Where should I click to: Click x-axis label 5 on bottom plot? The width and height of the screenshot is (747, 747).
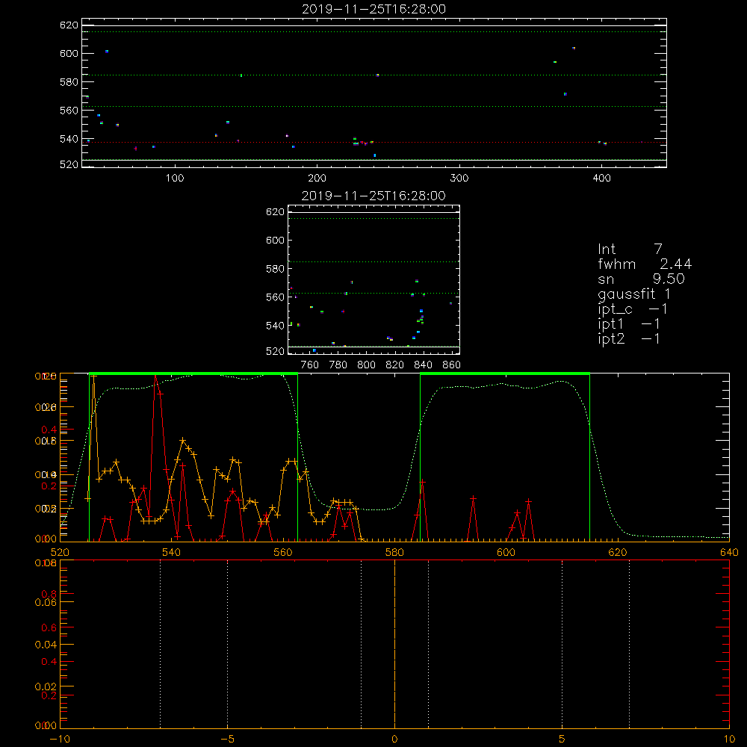(x=562, y=740)
